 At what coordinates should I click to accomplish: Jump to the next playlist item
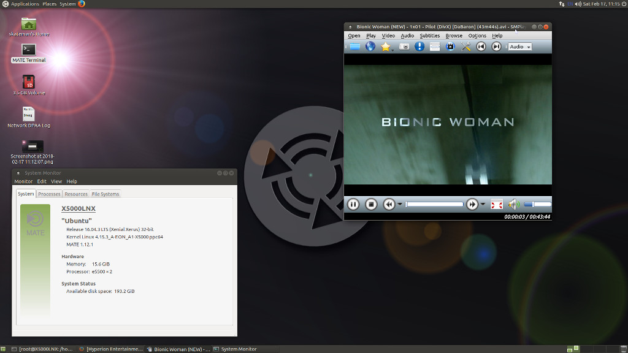(496, 47)
